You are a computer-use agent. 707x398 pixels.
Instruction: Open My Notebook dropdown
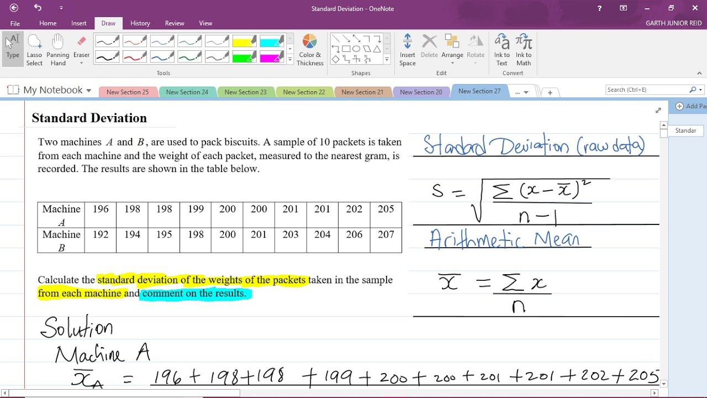88,91
